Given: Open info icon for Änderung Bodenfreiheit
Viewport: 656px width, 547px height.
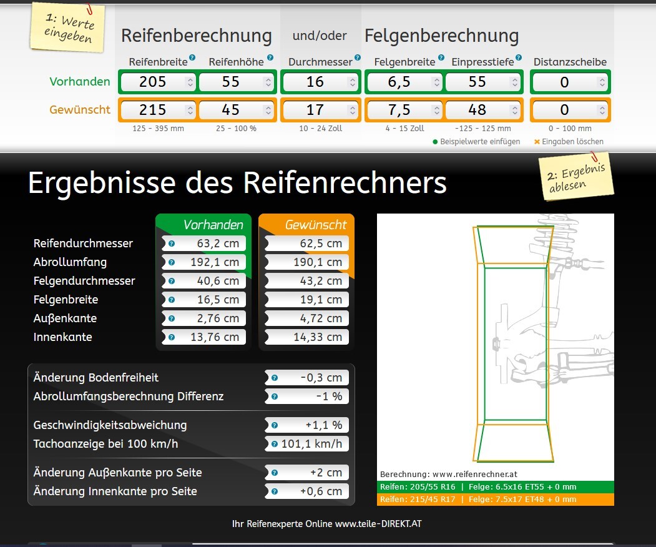Looking at the screenshot, I should coord(274,378).
